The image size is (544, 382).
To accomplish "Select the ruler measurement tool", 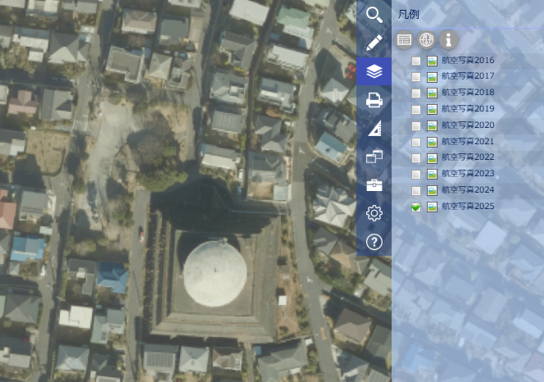I will [x=374, y=128].
